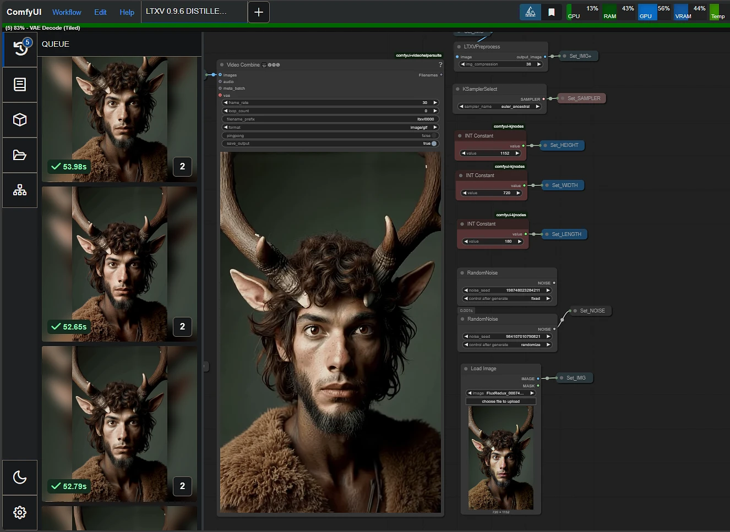Screen dimensions: 730x532
Task: Increase the 1152 INT Constant value arrow
Action: pos(517,153)
